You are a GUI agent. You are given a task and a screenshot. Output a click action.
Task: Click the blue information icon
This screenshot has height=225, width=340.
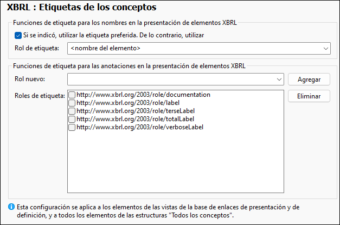[x=11, y=207]
